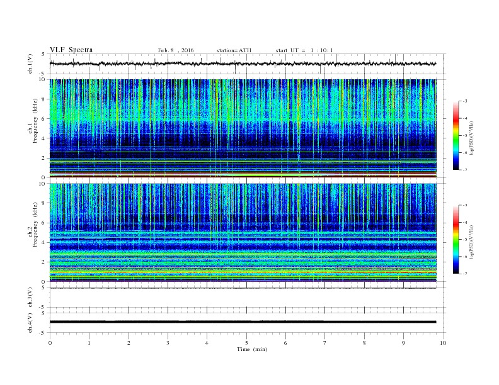Click the "8" kHz tick of ch.2 spectrogram

[44, 203]
